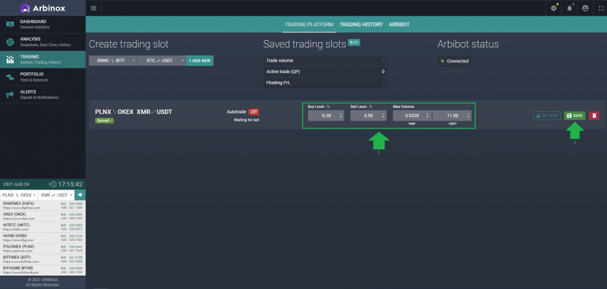
Task: Toggle the hamburger sidebar menu
Action: coord(93,8)
